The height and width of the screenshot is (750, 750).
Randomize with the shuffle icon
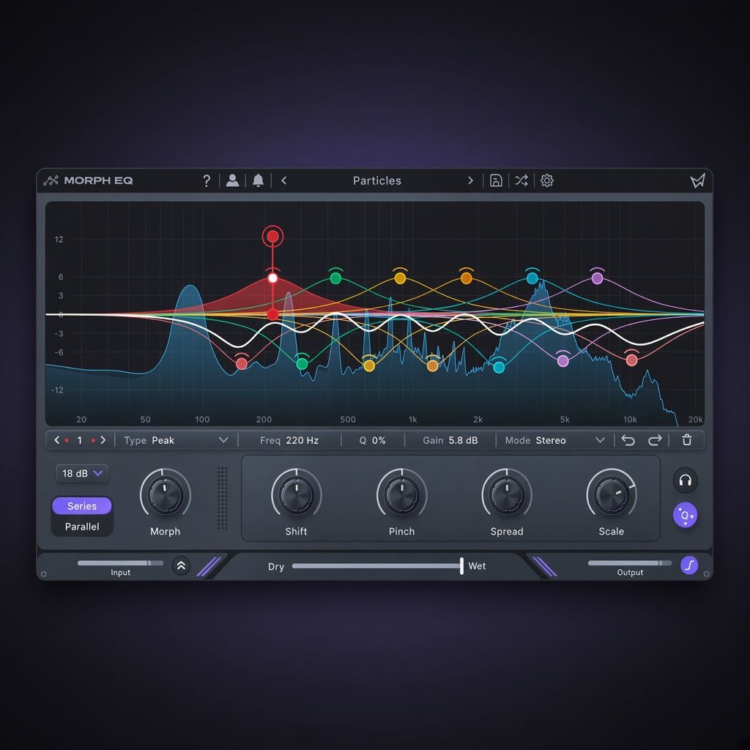[521, 180]
